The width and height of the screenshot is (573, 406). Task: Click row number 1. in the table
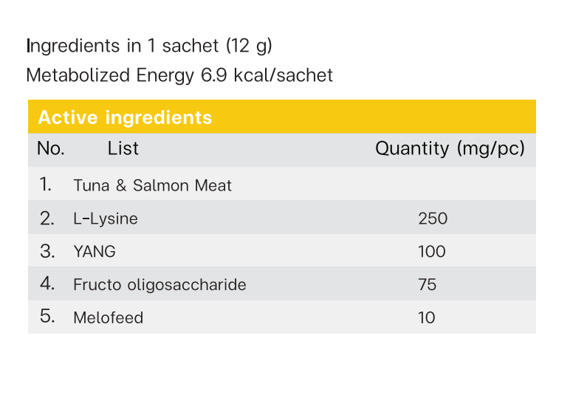pyautogui.click(x=45, y=185)
